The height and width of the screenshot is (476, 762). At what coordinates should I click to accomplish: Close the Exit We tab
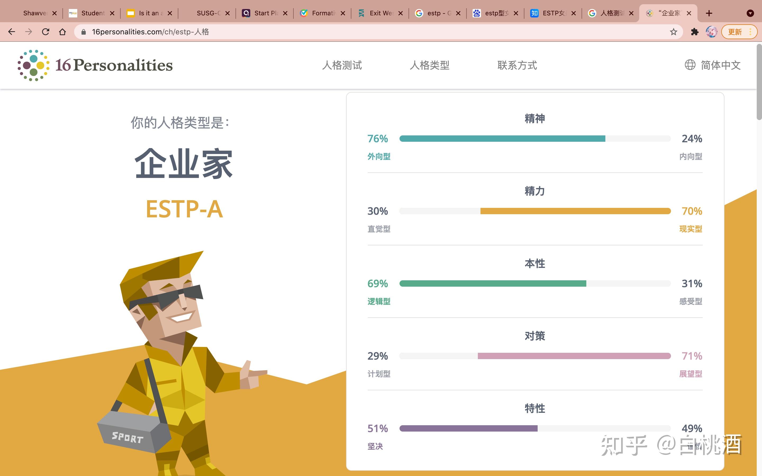[x=401, y=13]
